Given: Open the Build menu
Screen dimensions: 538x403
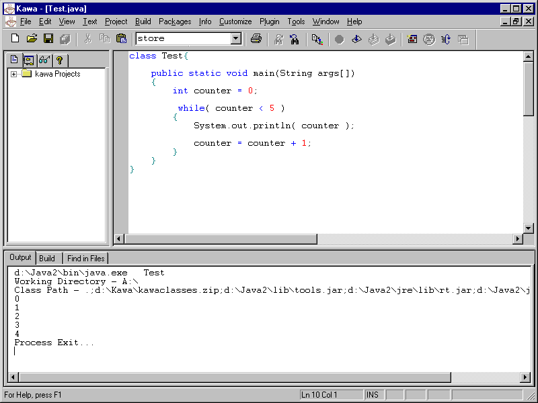Looking at the screenshot, I should click(x=143, y=21).
